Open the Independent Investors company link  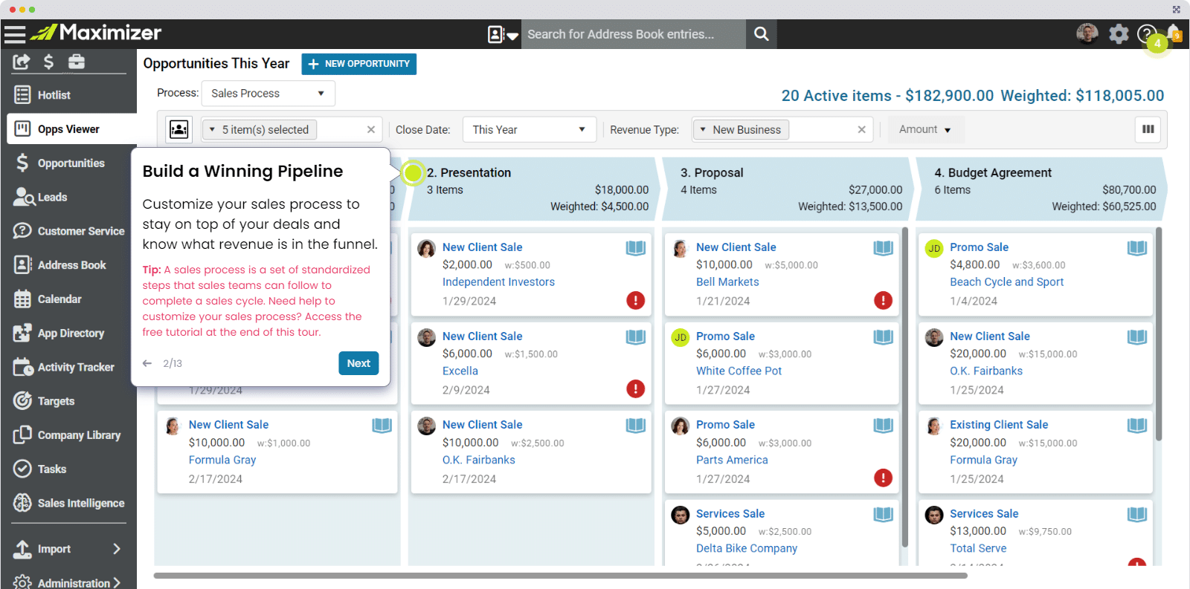point(498,282)
